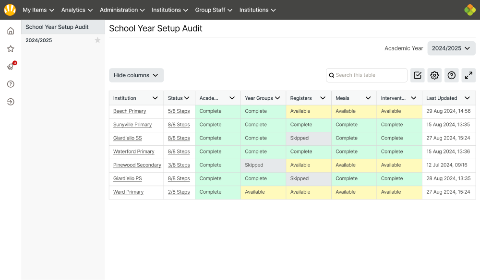Open the home icon in left sidebar

[x=10, y=30]
